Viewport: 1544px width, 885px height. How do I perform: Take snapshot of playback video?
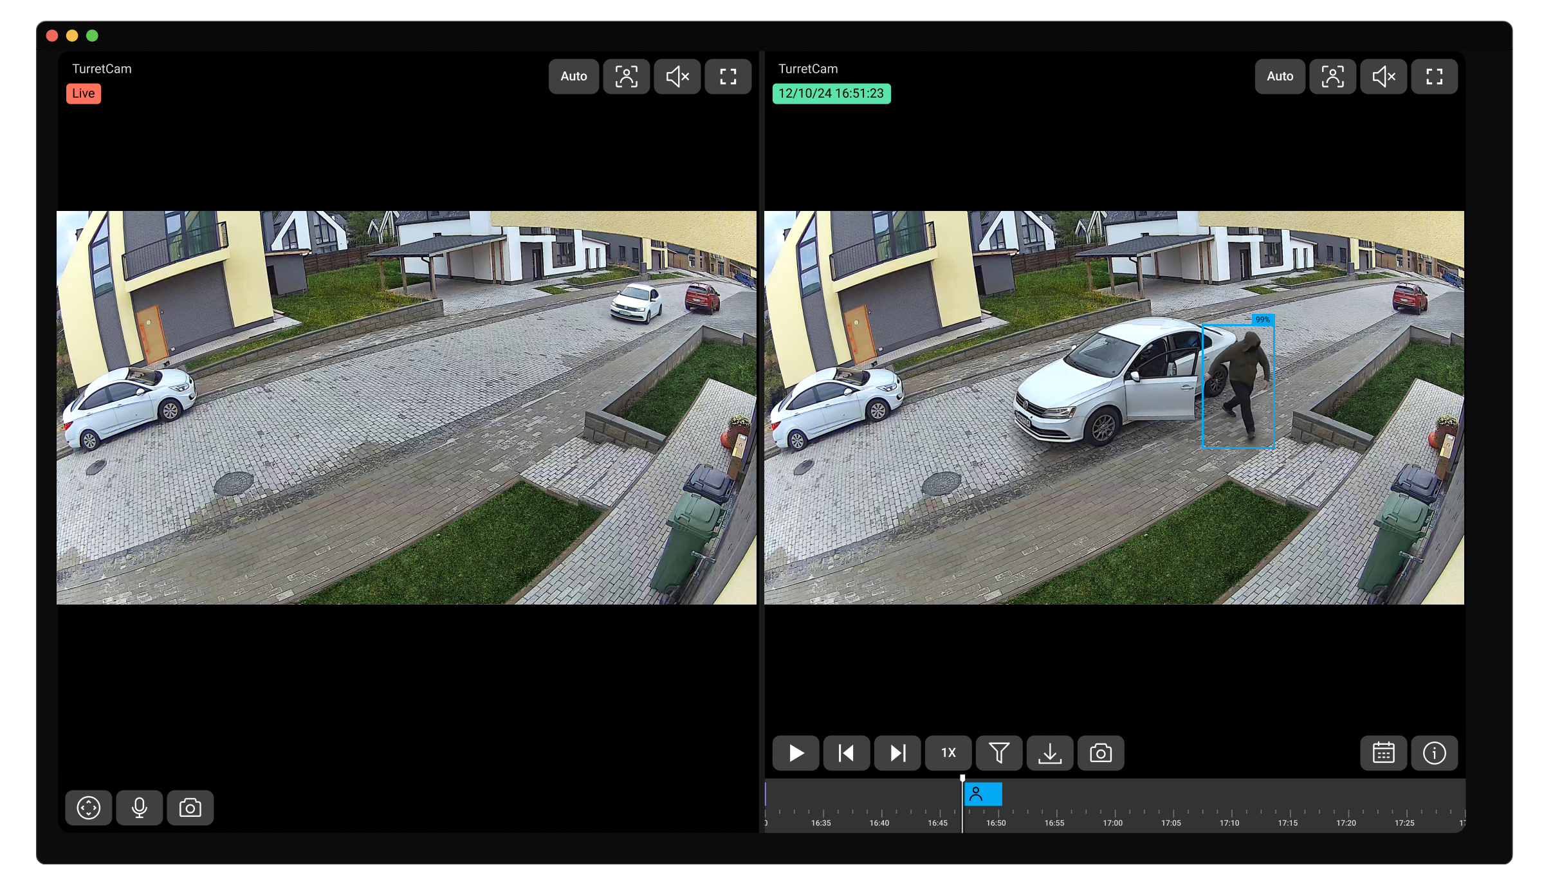[x=1101, y=753]
